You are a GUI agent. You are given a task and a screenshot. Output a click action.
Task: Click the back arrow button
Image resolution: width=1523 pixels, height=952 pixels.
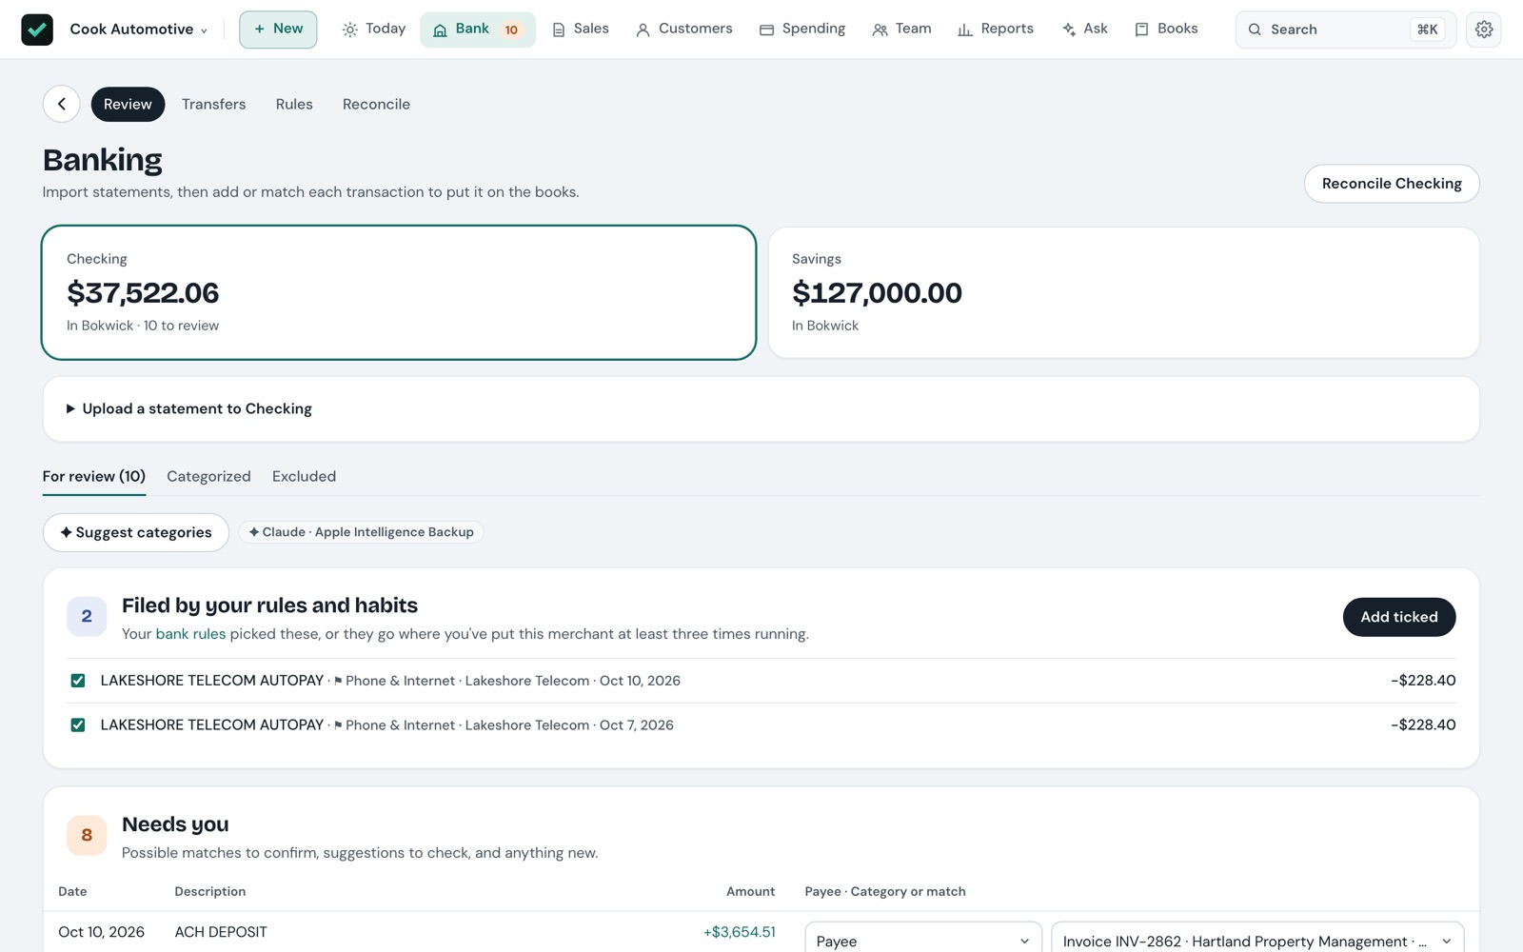62,104
